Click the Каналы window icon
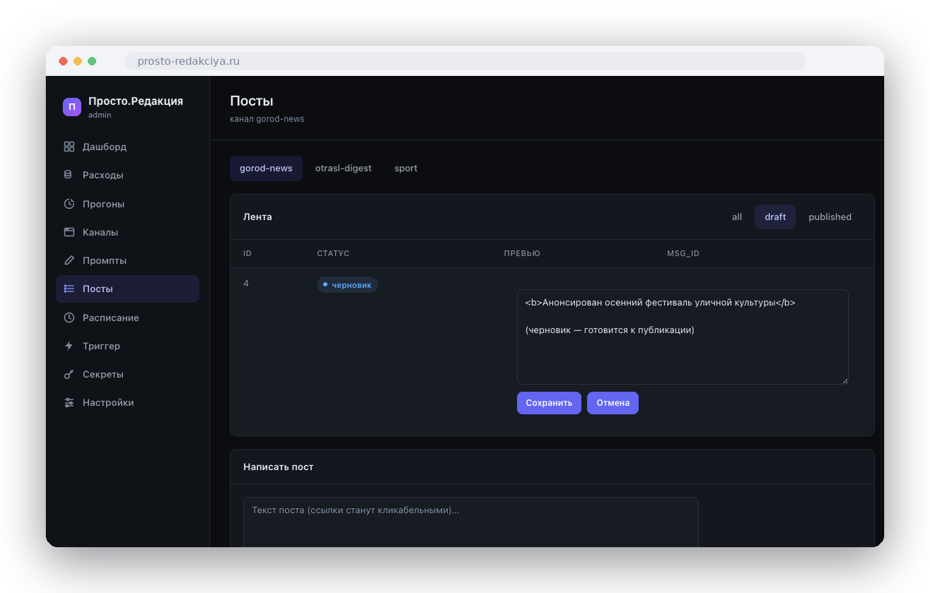Viewport: 930px width, 593px height. coord(69,232)
